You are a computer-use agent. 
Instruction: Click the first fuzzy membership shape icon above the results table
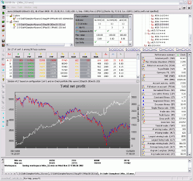[116, 49]
